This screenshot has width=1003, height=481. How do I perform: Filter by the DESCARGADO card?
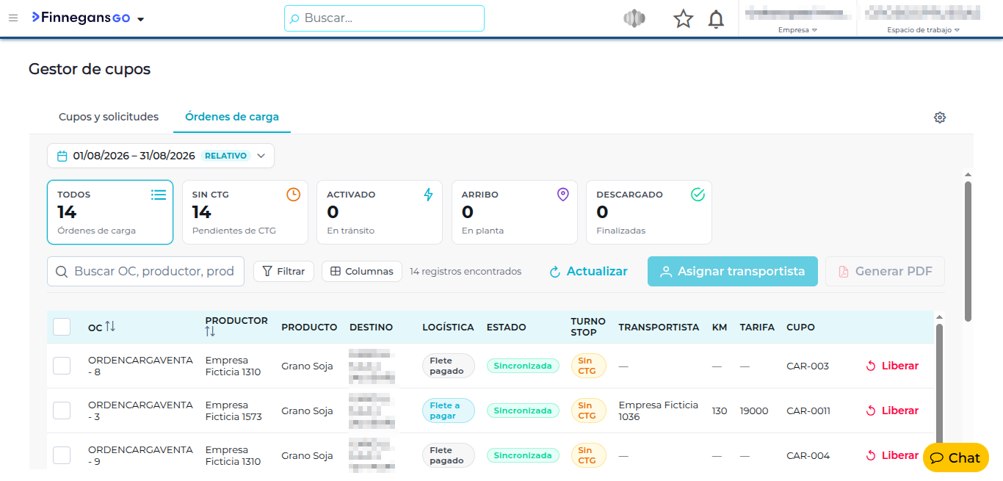649,212
